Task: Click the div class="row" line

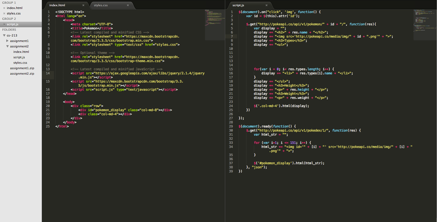Action: pyautogui.click(x=87, y=106)
